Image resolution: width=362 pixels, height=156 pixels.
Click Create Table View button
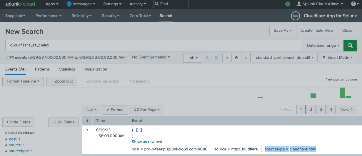tap(317, 30)
